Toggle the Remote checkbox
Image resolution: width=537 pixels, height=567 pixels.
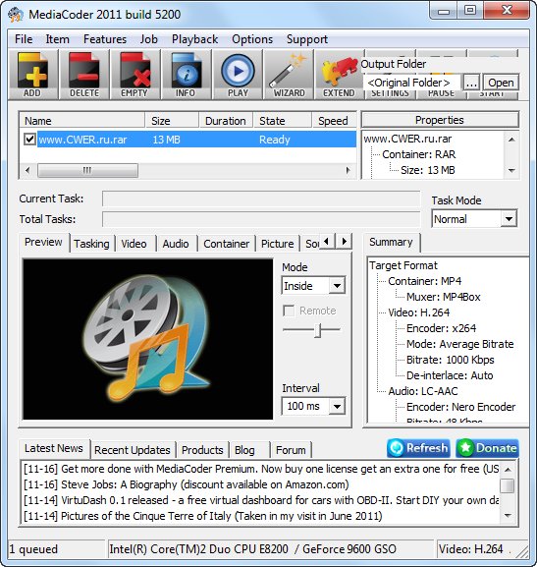(289, 311)
